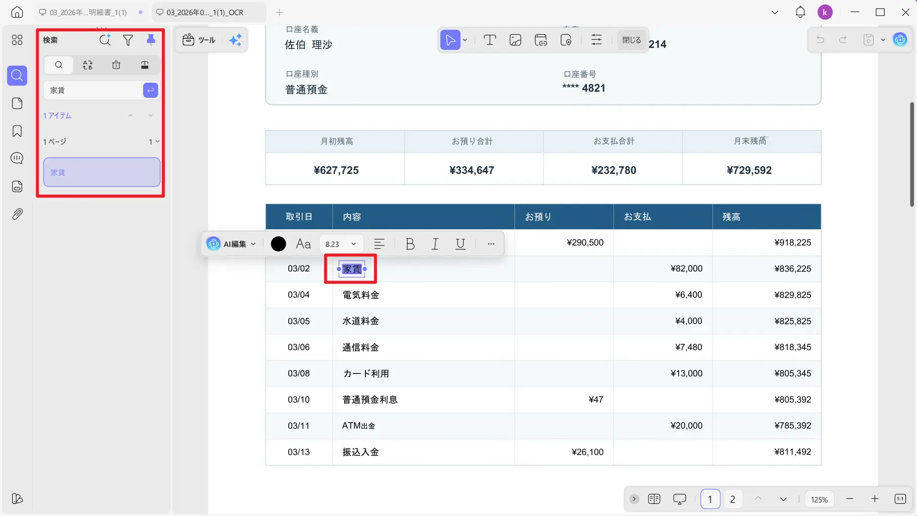This screenshot has height=516, width=917.
Task: Save the document
Action: (x=869, y=39)
